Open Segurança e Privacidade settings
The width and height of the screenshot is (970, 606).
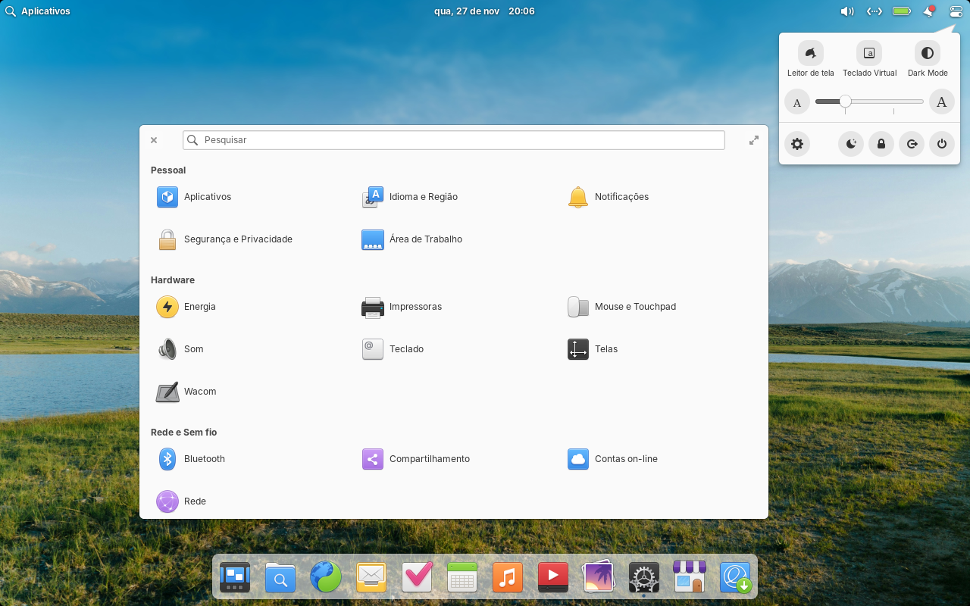pyautogui.click(x=237, y=239)
